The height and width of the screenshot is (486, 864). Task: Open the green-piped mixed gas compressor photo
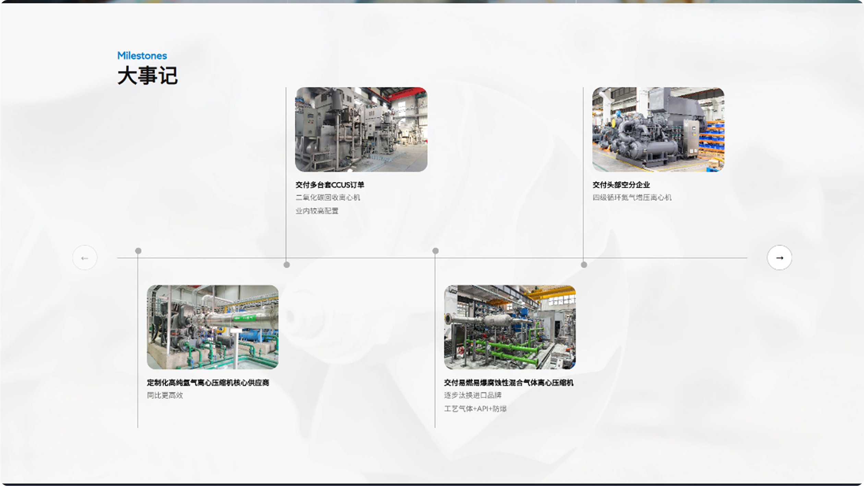coord(509,327)
